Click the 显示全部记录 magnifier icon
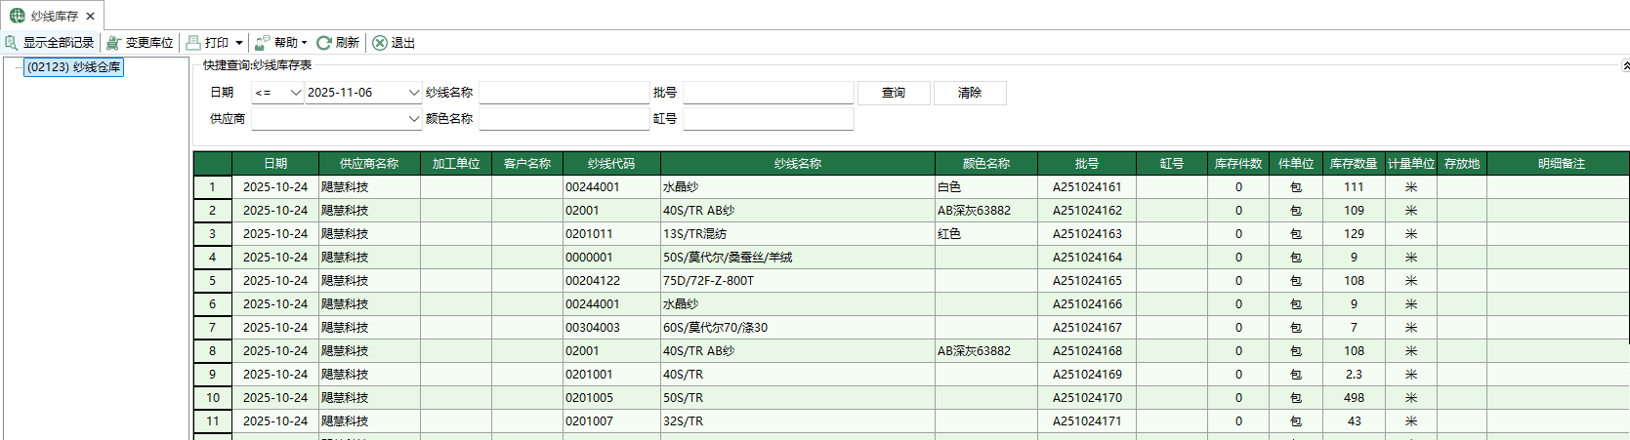This screenshot has height=440, width=1630. point(12,43)
